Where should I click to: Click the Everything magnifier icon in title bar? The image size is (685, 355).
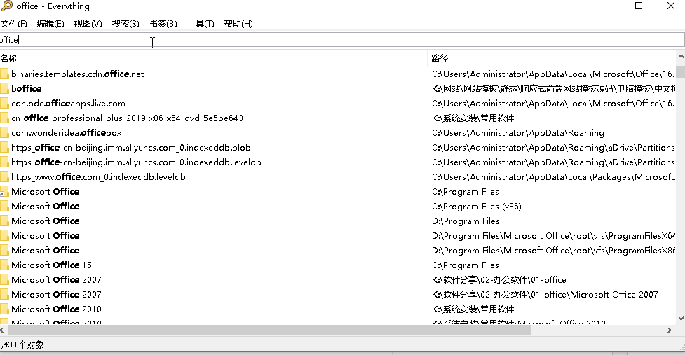pyautogui.click(x=5, y=6)
